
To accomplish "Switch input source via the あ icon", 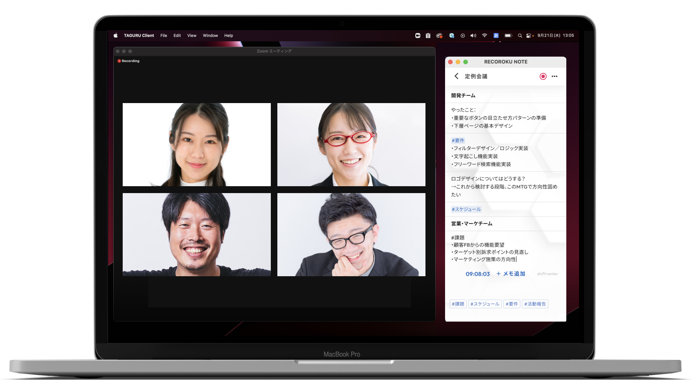I will point(496,35).
